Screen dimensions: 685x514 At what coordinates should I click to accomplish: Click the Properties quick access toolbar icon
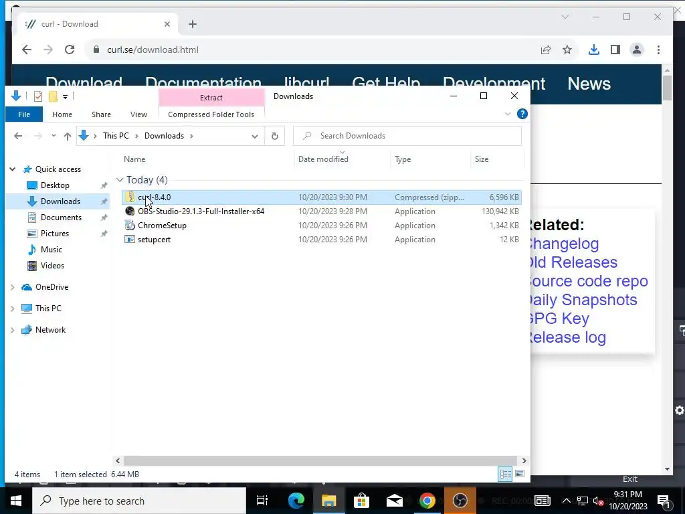[38, 96]
